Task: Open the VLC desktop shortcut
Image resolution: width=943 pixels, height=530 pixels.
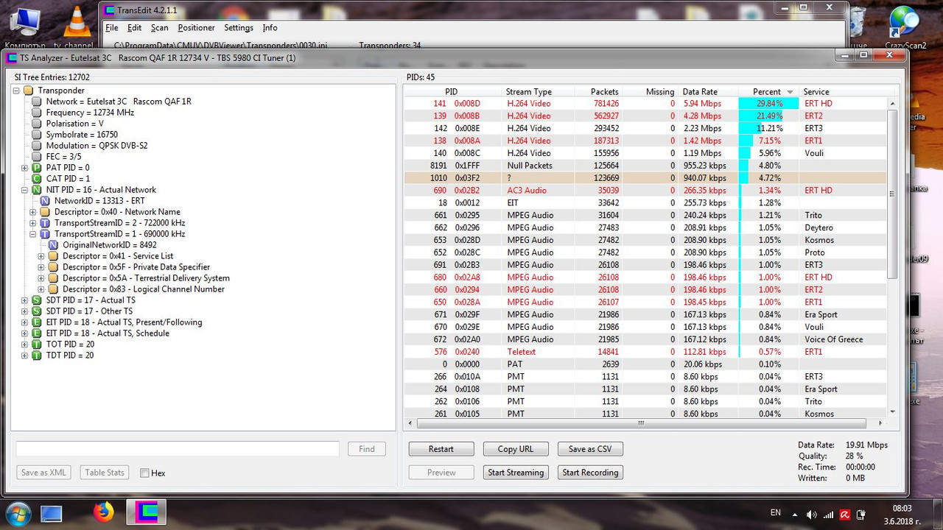Action: point(77,26)
